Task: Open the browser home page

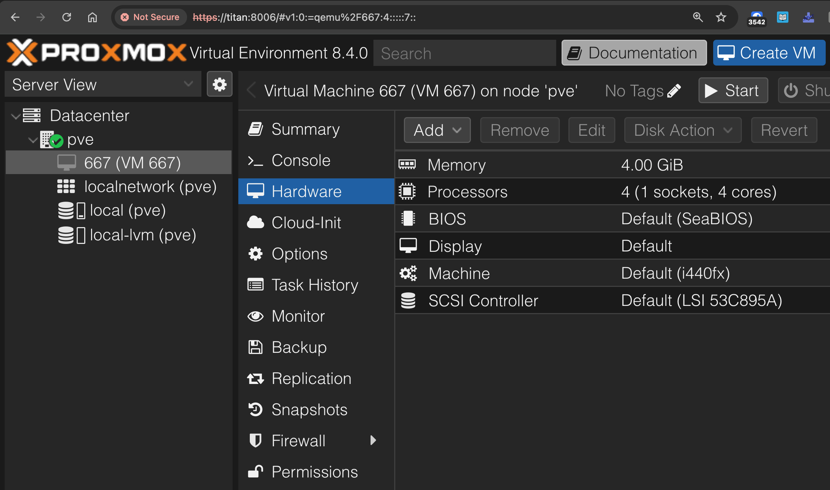Action: pyautogui.click(x=92, y=17)
